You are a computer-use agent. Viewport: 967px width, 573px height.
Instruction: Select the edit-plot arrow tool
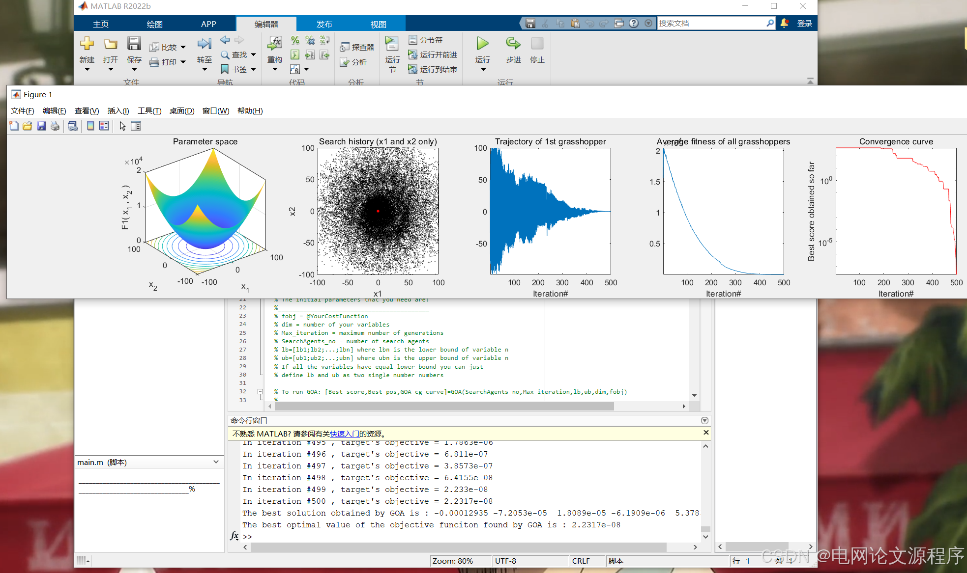(122, 126)
